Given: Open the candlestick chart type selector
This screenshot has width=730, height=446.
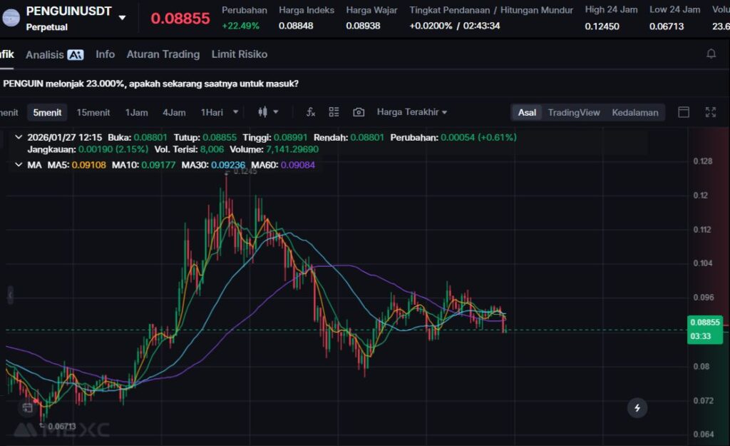Looking at the screenshot, I should tap(267, 112).
